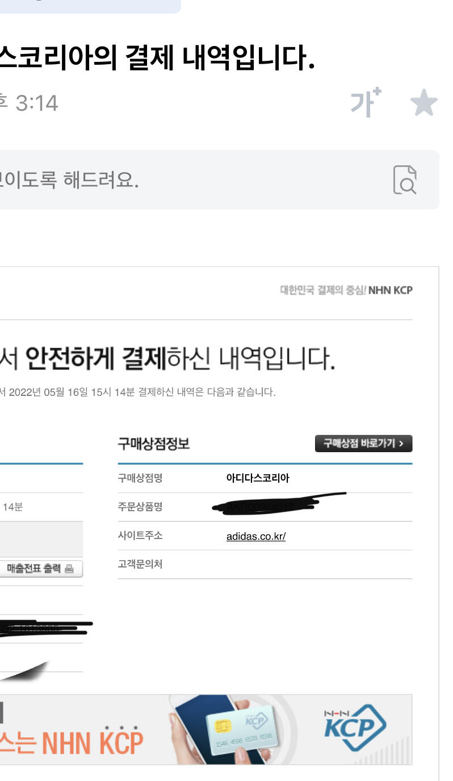
Task: Tap the 고객문의처 label
Action: coord(140,565)
